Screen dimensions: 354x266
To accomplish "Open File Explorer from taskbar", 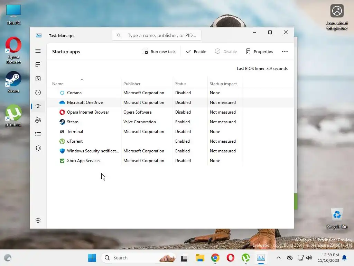I will [x=200, y=258].
